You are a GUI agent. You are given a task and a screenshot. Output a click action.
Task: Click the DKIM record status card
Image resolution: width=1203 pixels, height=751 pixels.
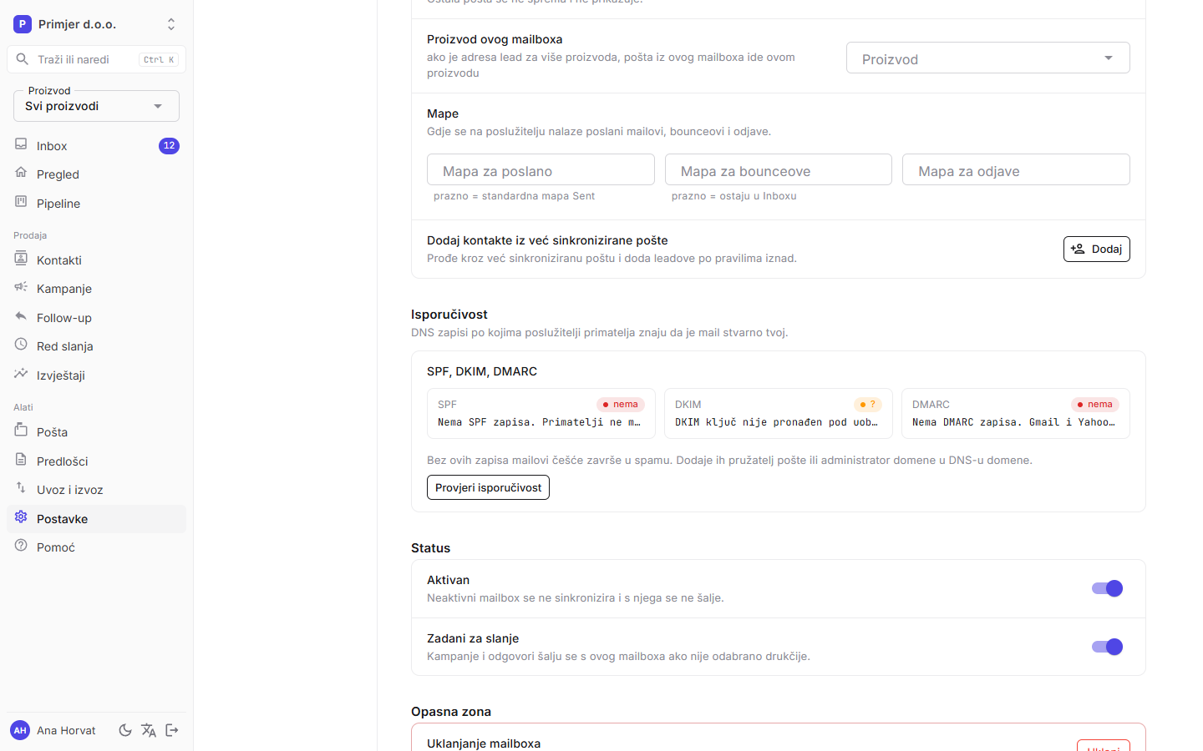pyautogui.click(x=779, y=413)
